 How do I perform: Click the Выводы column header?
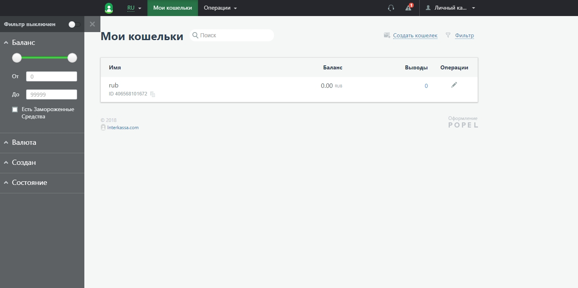coord(416,67)
